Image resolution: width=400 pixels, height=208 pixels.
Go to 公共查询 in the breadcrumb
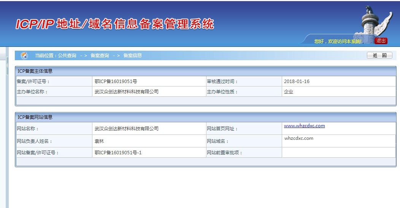pyautogui.click(x=67, y=56)
